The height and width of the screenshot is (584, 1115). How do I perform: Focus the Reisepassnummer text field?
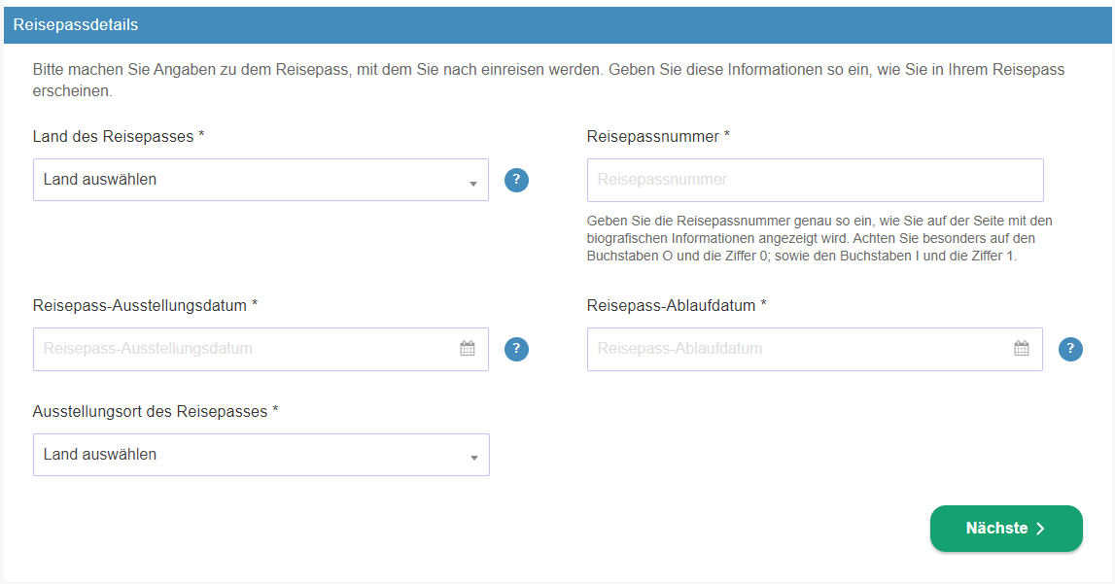coord(815,180)
